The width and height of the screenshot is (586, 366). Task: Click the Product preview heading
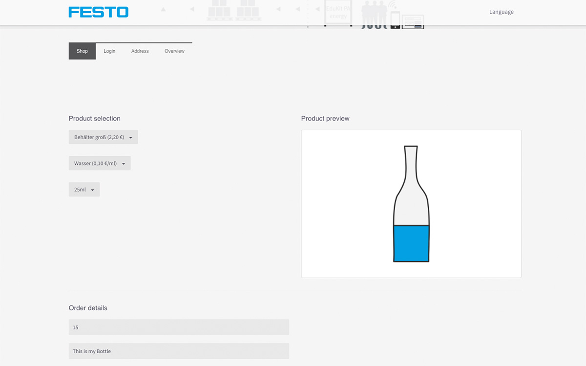pyautogui.click(x=325, y=119)
